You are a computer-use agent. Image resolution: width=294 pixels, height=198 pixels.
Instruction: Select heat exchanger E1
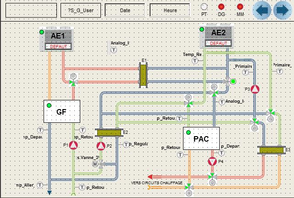coord(144,74)
